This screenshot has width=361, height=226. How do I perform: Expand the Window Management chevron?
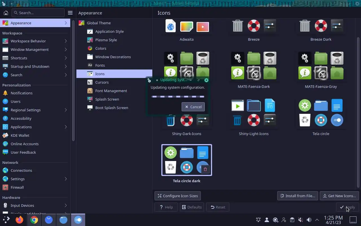click(x=66, y=49)
